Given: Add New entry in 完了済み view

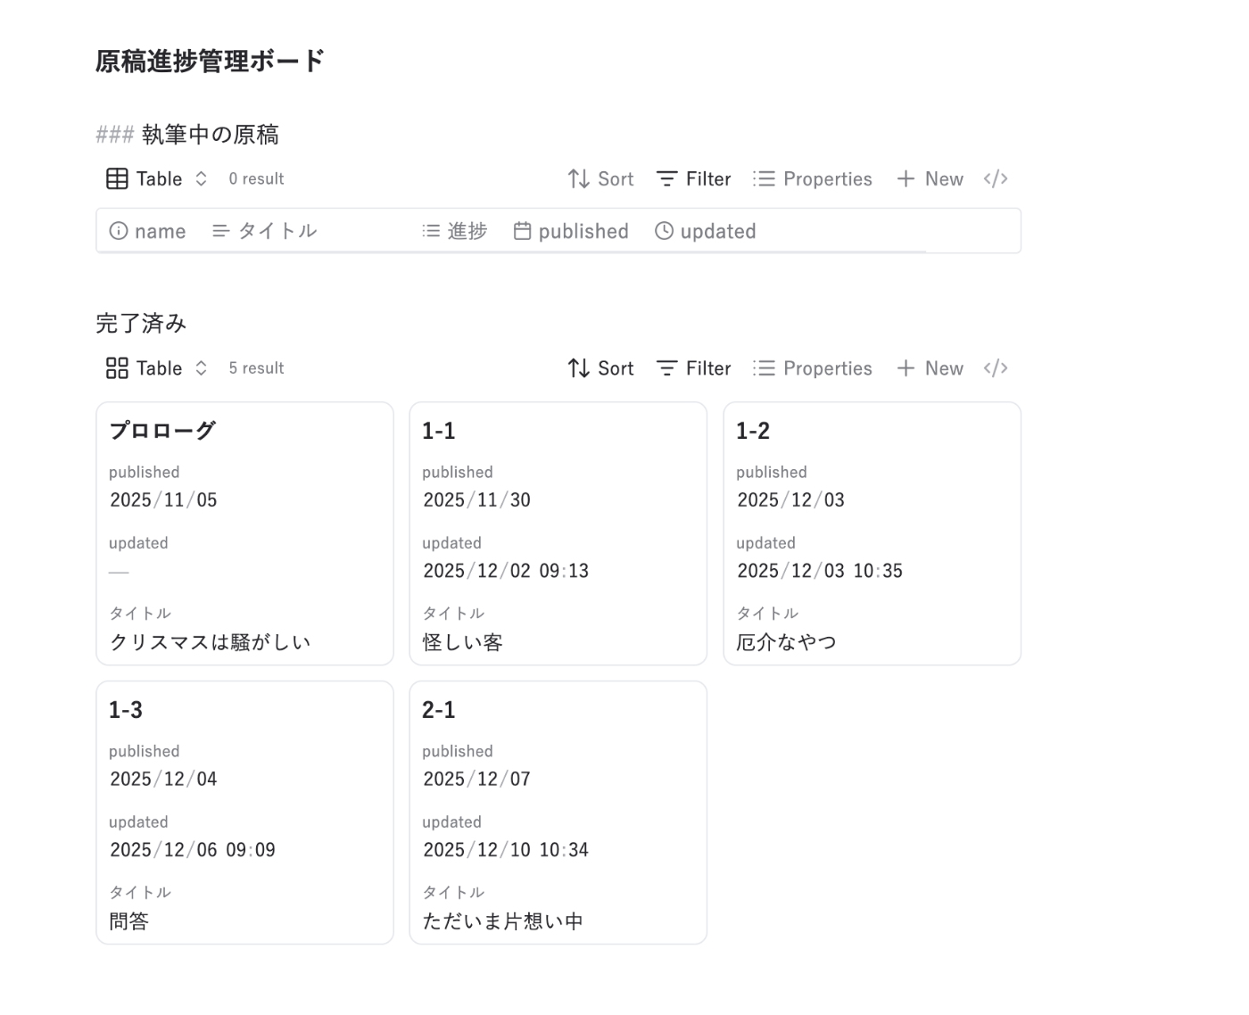Looking at the screenshot, I should [930, 368].
